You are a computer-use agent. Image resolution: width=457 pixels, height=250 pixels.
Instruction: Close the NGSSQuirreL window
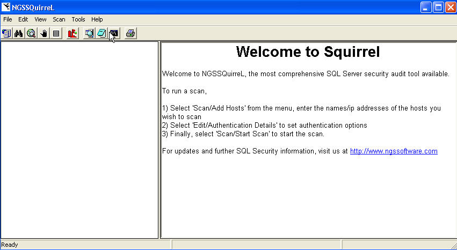pos(451,8)
